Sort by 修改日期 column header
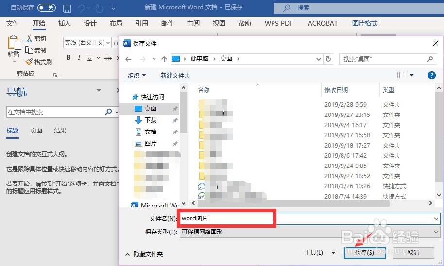This screenshot has height=266, width=444. click(x=336, y=90)
